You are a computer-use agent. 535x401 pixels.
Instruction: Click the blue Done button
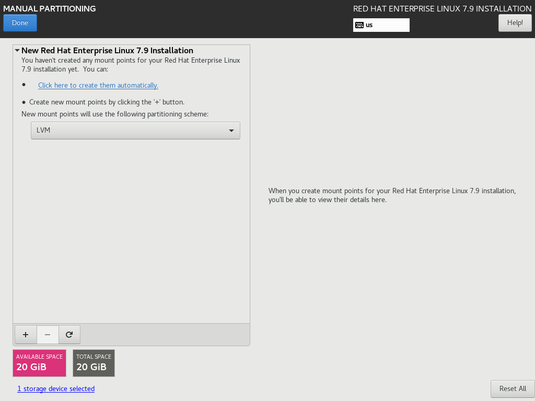20,23
